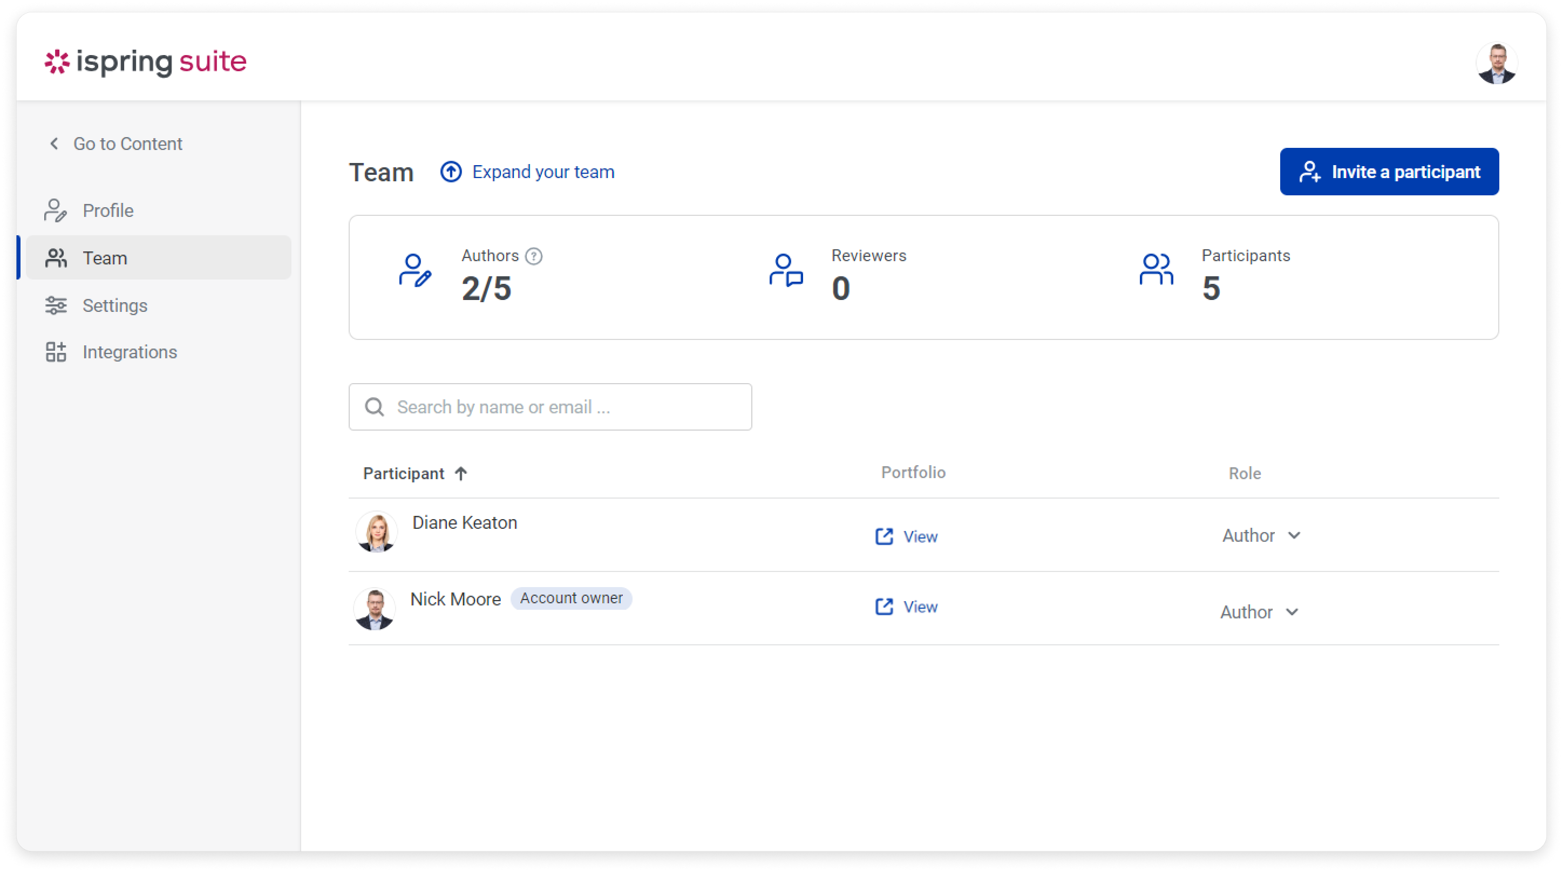
Task: Open Profile in the sidebar
Action: 107,210
